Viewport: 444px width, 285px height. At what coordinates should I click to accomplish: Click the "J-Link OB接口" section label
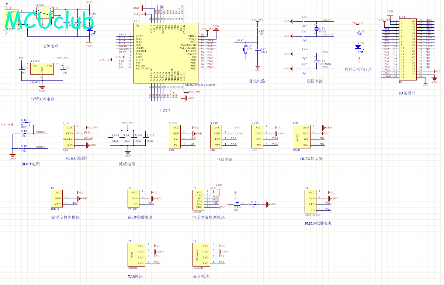click(x=77, y=158)
